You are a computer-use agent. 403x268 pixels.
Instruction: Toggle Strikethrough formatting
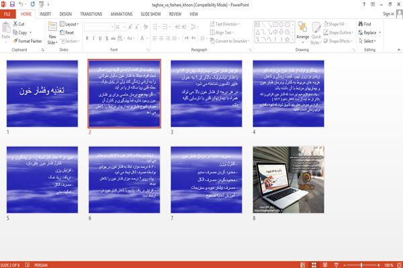tap(113, 38)
